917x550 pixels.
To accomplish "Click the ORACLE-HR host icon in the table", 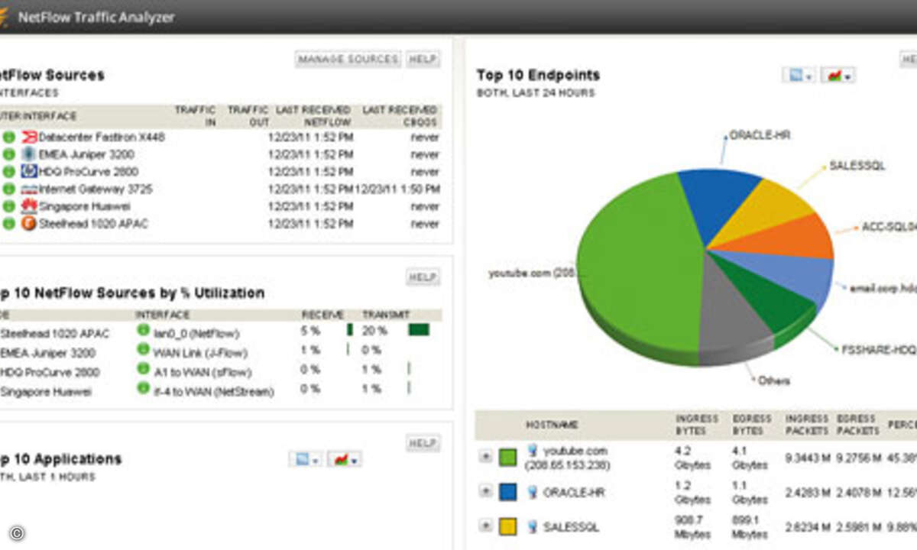I will point(533,493).
